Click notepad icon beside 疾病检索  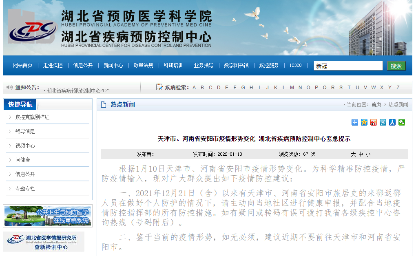coord(159,87)
